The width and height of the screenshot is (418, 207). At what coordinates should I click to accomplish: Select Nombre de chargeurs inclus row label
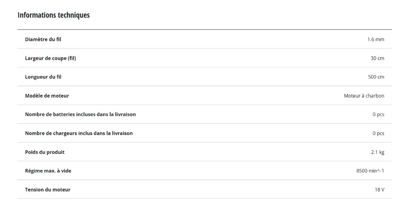(x=79, y=133)
